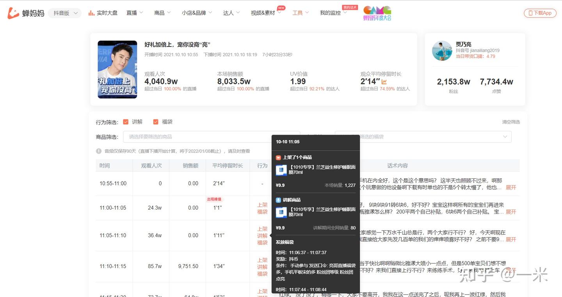Viewport: 562px width, 297px height.
Task: Select the 11:00-11:05 time cell
Action: tap(113, 208)
